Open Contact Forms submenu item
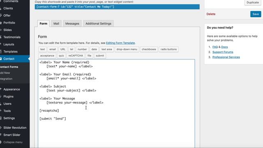The width and height of the screenshot is (263, 148). (x=9, y=67)
